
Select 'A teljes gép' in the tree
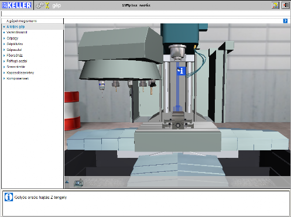[x=16, y=27]
